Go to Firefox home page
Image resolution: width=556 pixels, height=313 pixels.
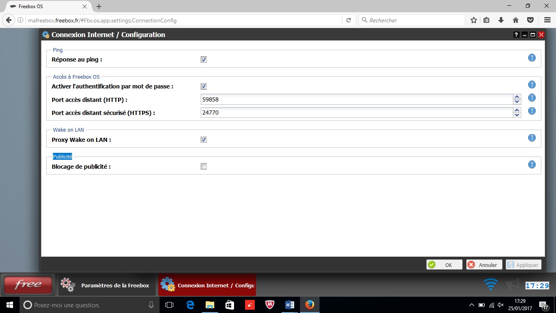coord(515,20)
